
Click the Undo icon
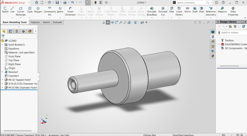pyautogui.click(x=72, y=2)
